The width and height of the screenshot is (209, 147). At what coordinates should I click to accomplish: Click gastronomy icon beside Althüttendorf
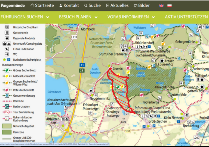click(x=63, y=119)
